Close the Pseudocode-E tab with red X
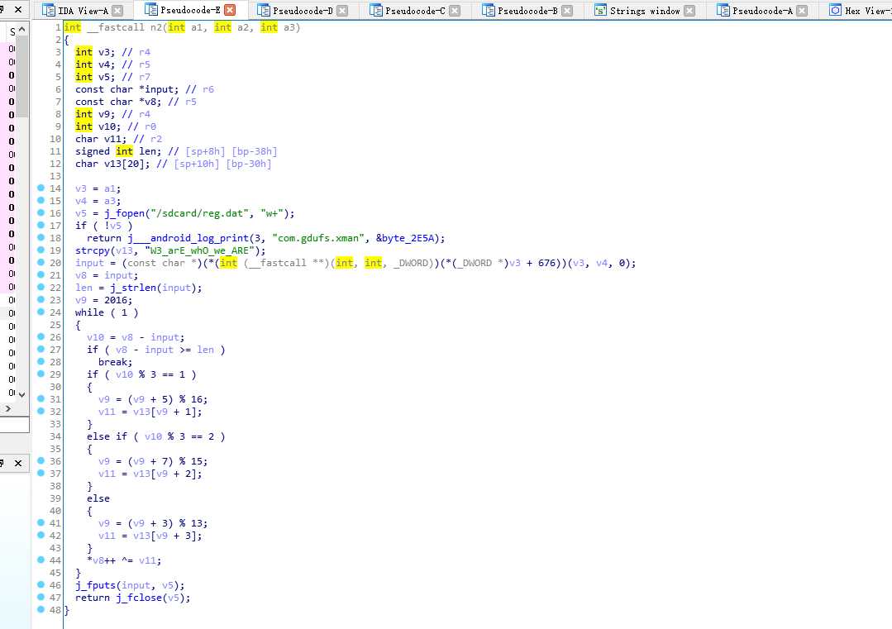The image size is (892, 629). pos(230,11)
